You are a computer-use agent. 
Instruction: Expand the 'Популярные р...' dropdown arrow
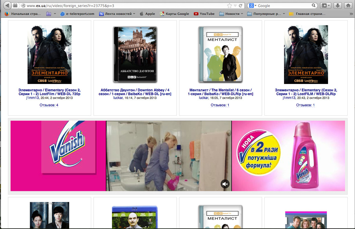tap(284, 14)
